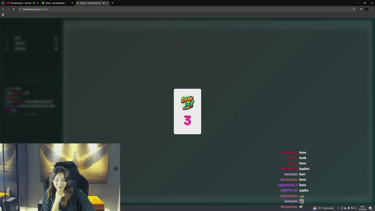Open the Chrome three-dot menu
Viewport: 375px width, 211px height.
click(372, 9)
